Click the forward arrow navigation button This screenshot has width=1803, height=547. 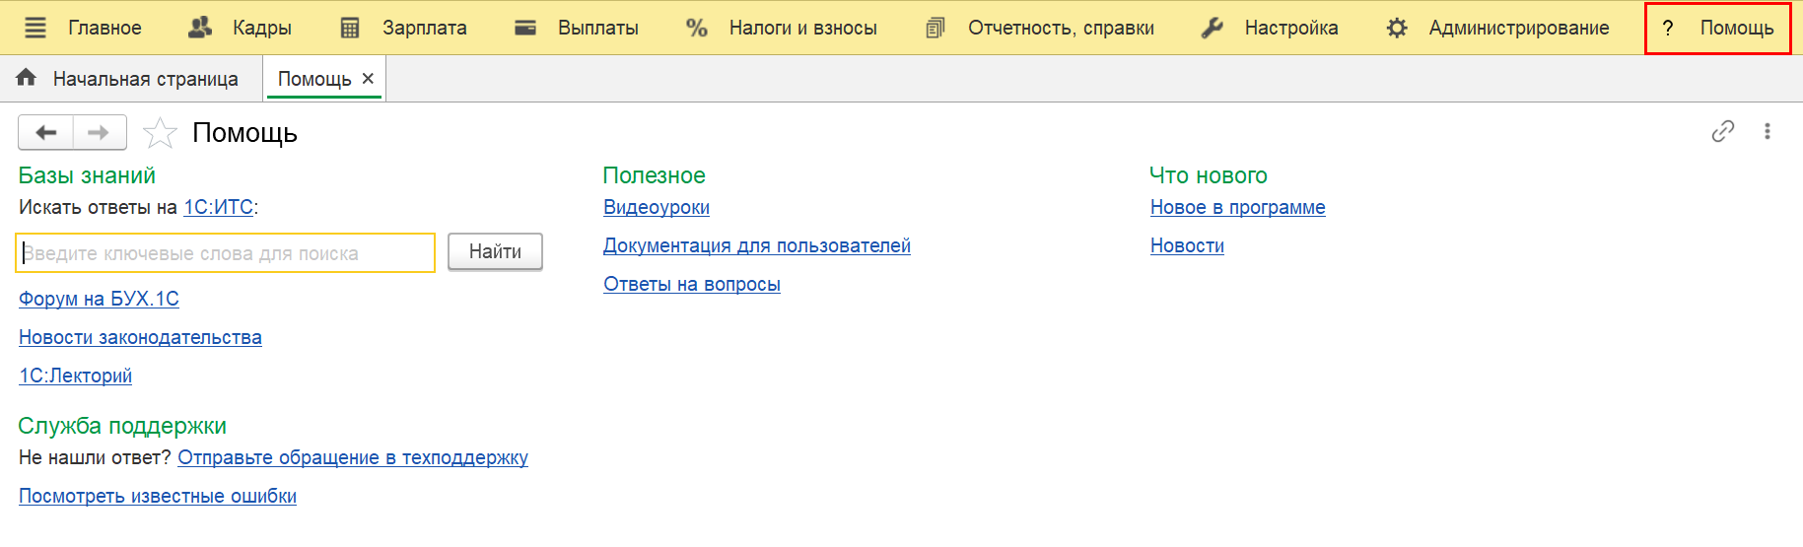coord(99,132)
